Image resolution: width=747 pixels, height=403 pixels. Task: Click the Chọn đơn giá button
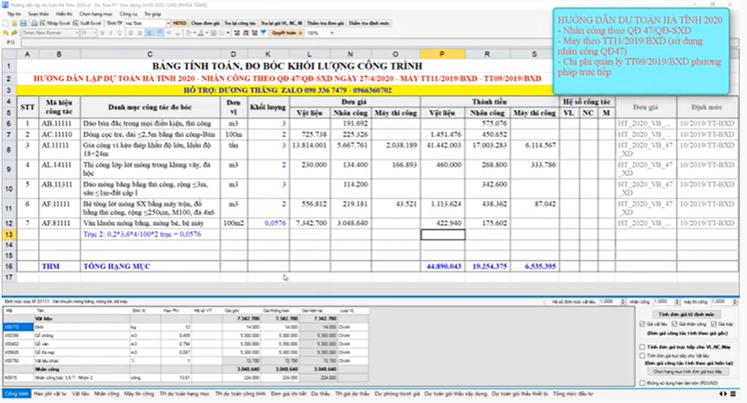coord(205,23)
